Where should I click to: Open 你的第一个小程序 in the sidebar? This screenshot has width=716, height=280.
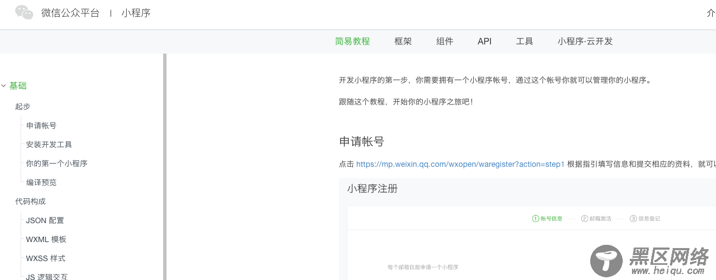click(57, 164)
